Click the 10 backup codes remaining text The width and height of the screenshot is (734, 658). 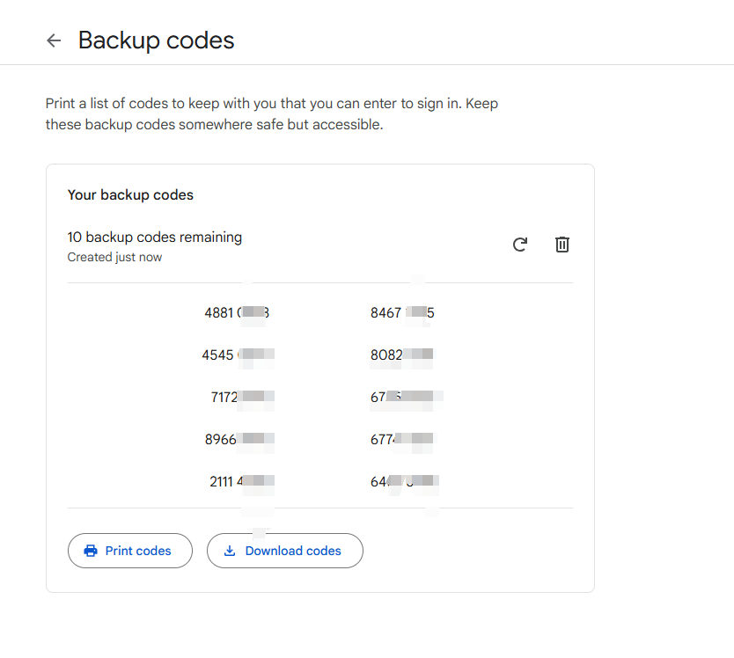155,237
